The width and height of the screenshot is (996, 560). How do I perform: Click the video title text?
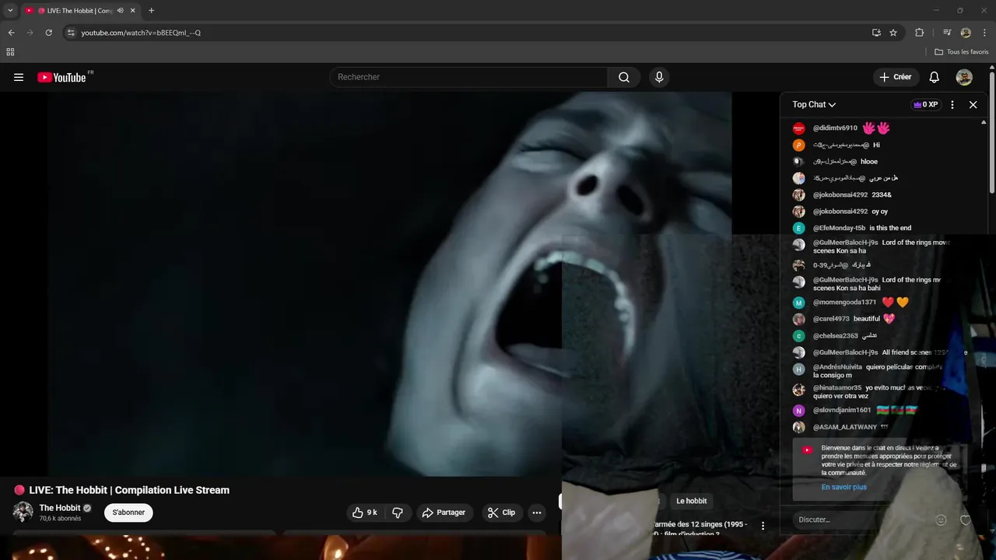click(x=129, y=490)
